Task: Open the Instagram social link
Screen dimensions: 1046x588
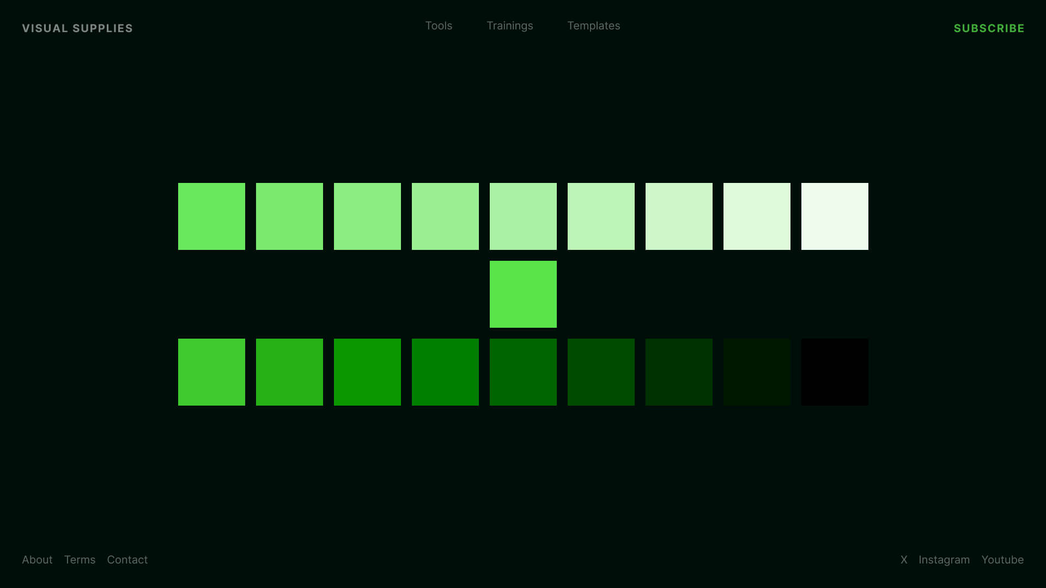Action: (944, 560)
